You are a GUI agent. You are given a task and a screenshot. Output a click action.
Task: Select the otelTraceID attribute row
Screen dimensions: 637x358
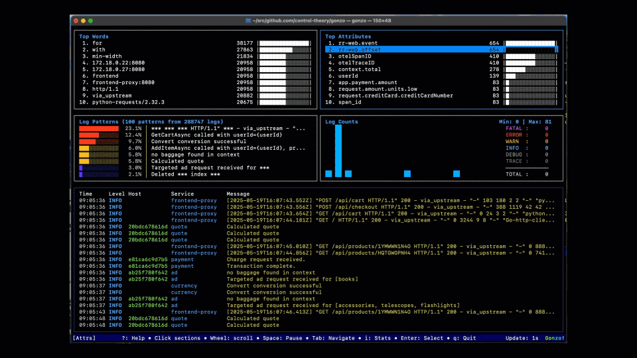tap(441, 63)
